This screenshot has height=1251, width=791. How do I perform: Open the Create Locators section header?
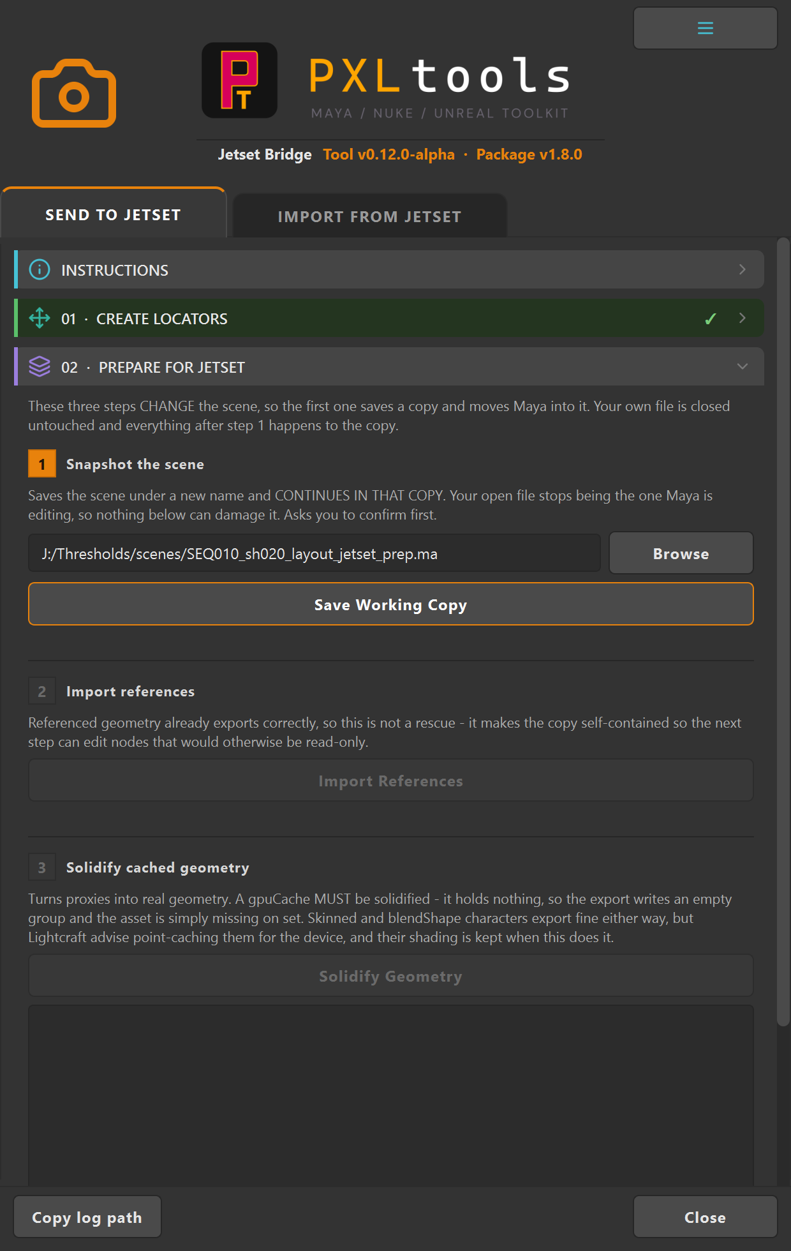389,318
